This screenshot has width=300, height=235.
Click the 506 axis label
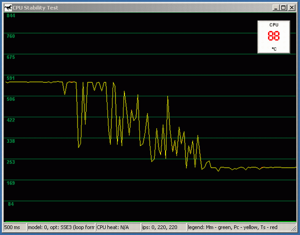click(10, 99)
